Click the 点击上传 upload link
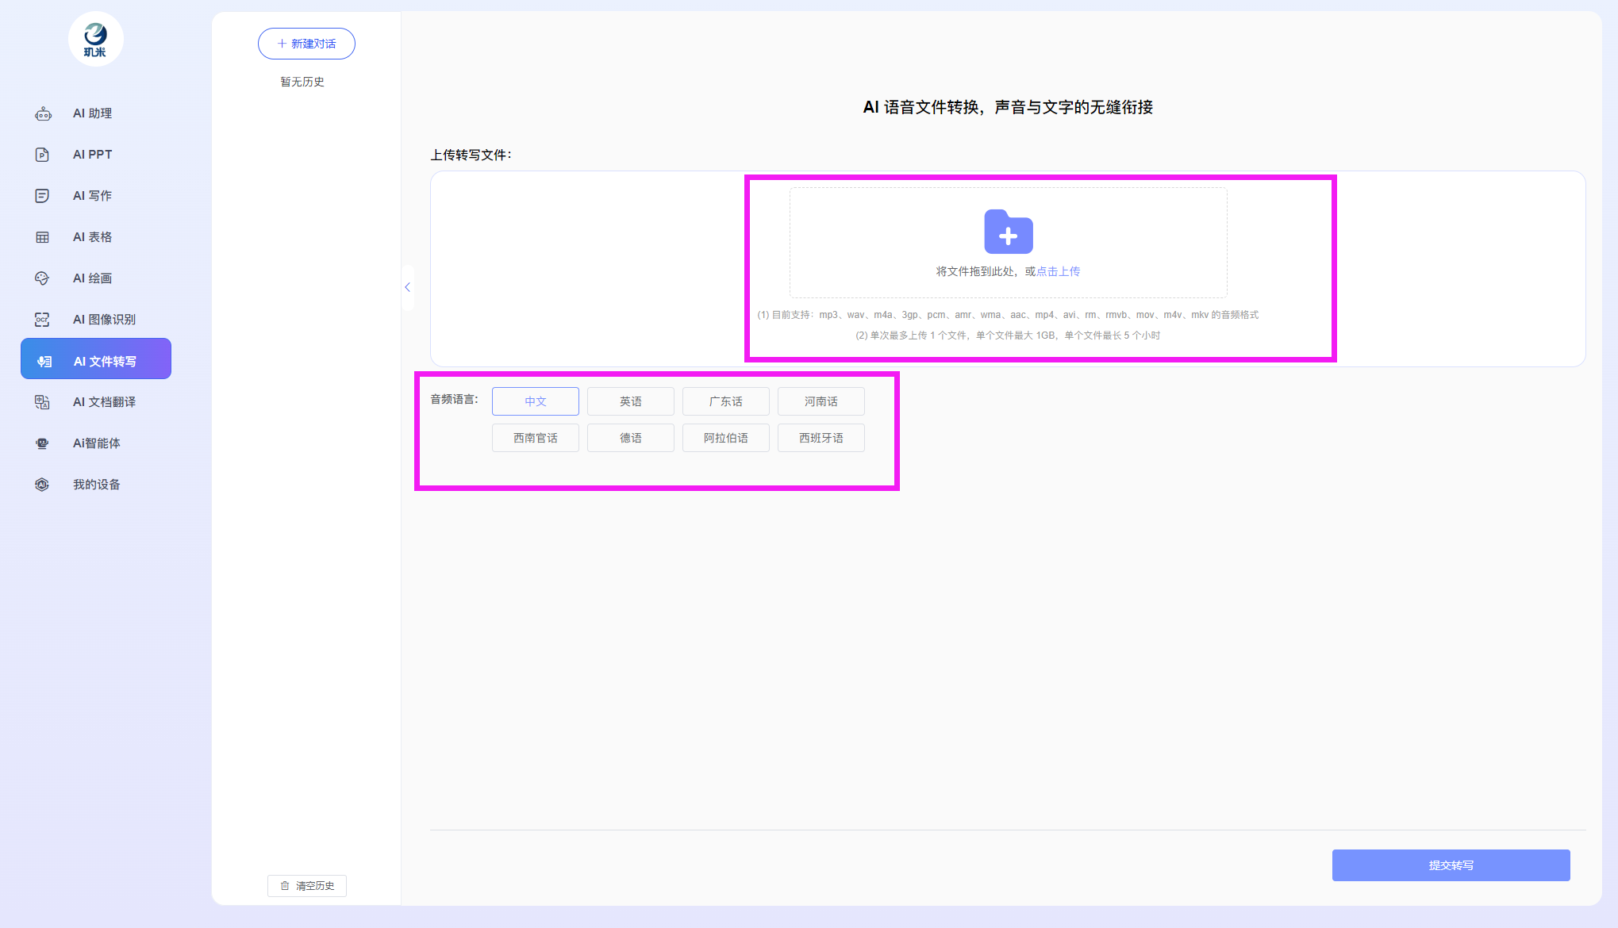 (1058, 271)
